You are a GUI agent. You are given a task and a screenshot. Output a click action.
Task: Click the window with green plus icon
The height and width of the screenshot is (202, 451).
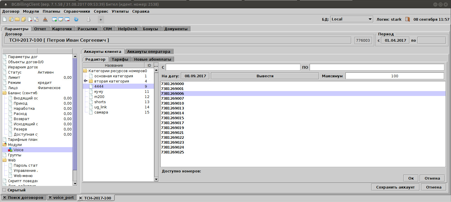pos(54,19)
